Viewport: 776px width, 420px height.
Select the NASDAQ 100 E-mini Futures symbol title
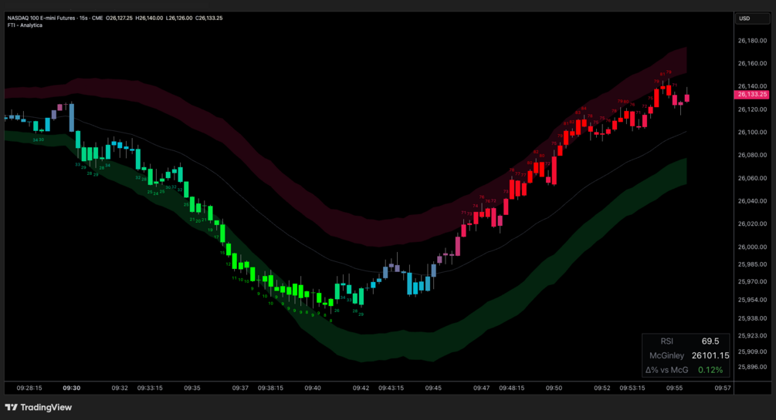tap(41, 18)
